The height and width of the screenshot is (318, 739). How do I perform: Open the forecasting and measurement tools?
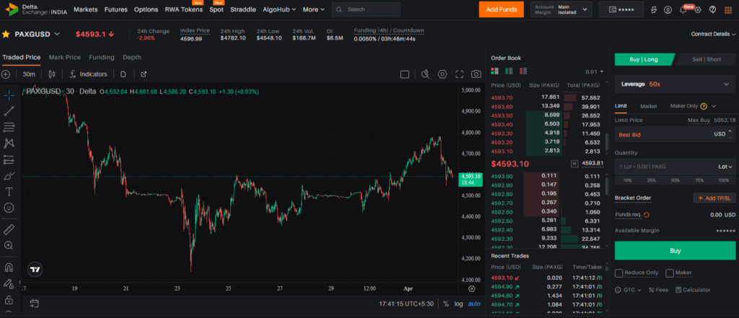[x=9, y=159]
